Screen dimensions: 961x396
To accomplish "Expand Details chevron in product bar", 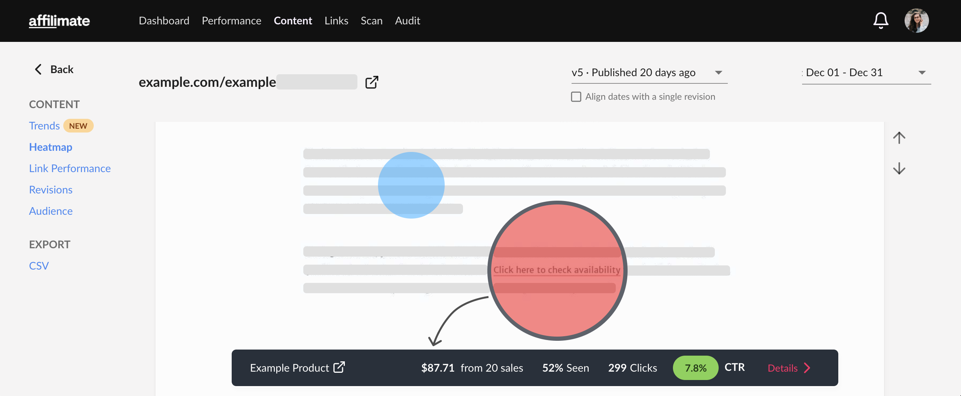I will [807, 368].
